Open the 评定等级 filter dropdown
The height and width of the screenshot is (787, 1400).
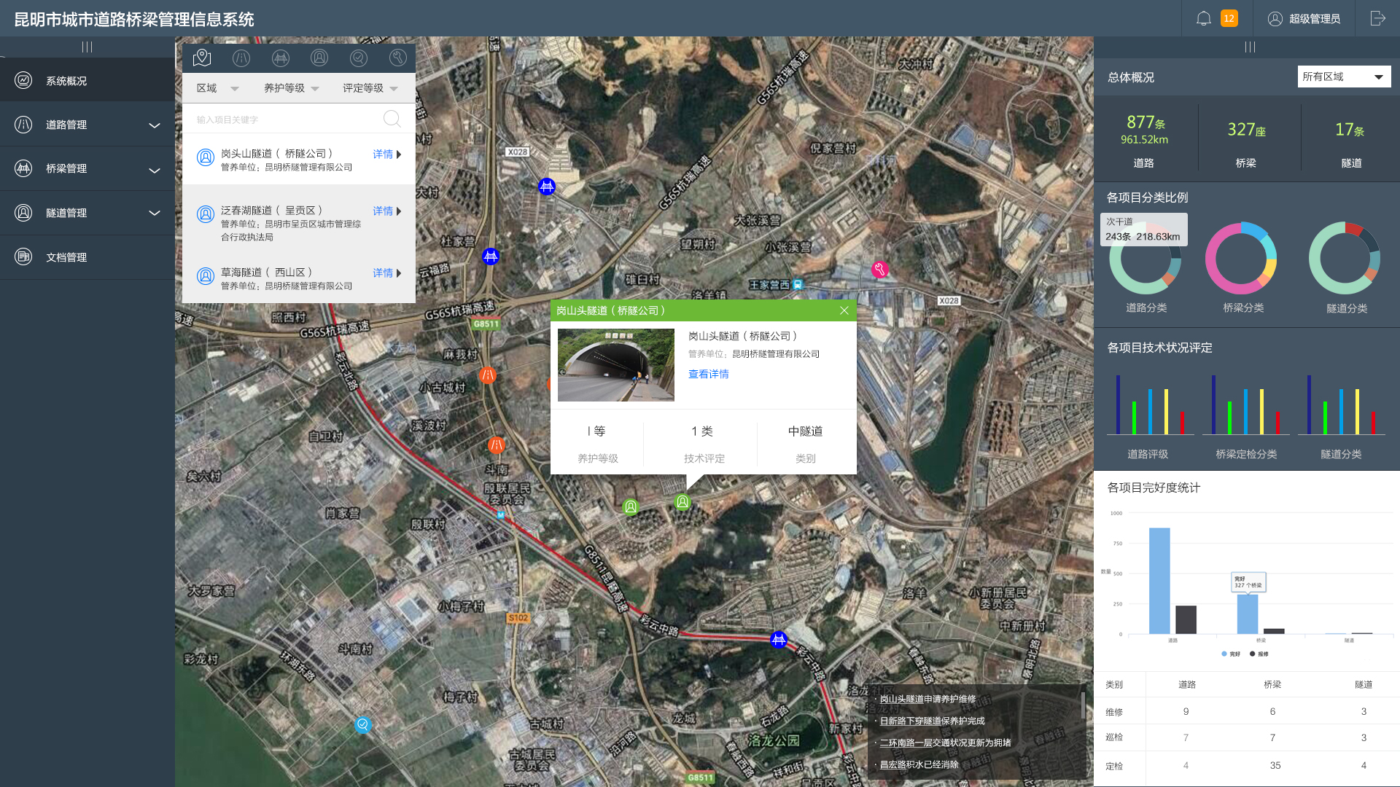(x=370, y=88)
